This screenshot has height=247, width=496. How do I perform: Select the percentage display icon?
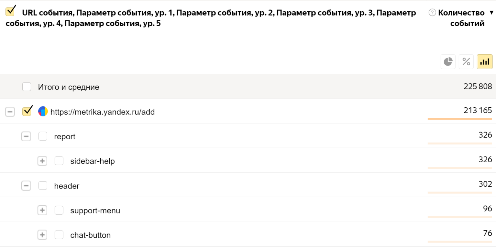(466, 61)
